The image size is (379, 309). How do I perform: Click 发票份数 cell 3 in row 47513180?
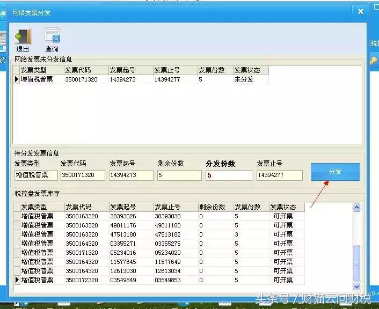pyautogui.click(x=251, y=234)
